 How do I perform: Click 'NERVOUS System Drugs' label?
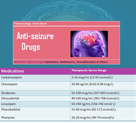click(28, 62)
